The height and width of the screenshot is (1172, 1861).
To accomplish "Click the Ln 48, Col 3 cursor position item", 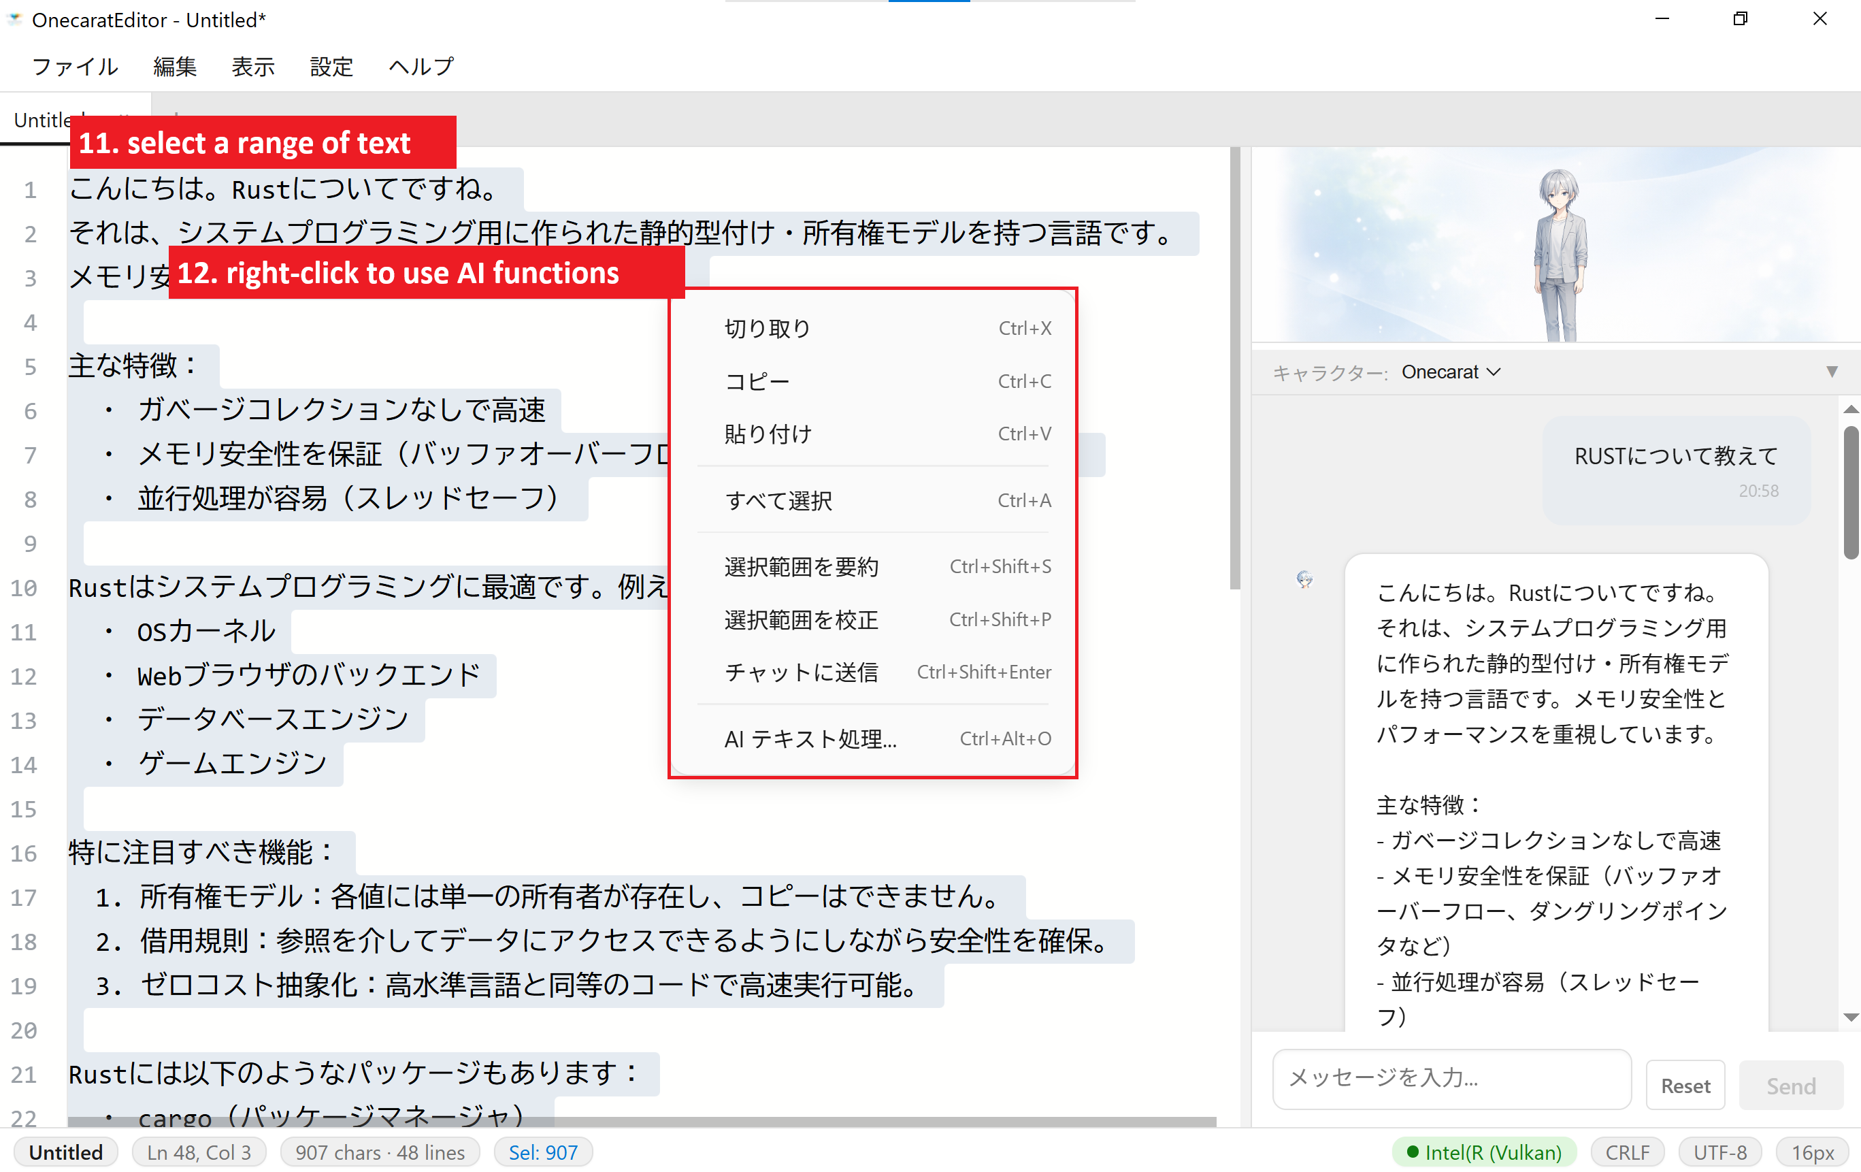I will (199, 1152).
